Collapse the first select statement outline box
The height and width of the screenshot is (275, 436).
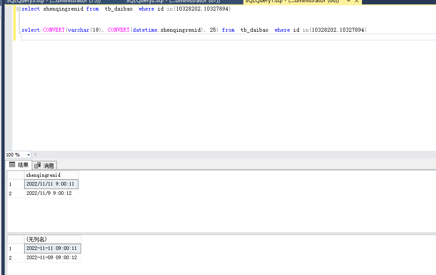click(x=19, y=9)
